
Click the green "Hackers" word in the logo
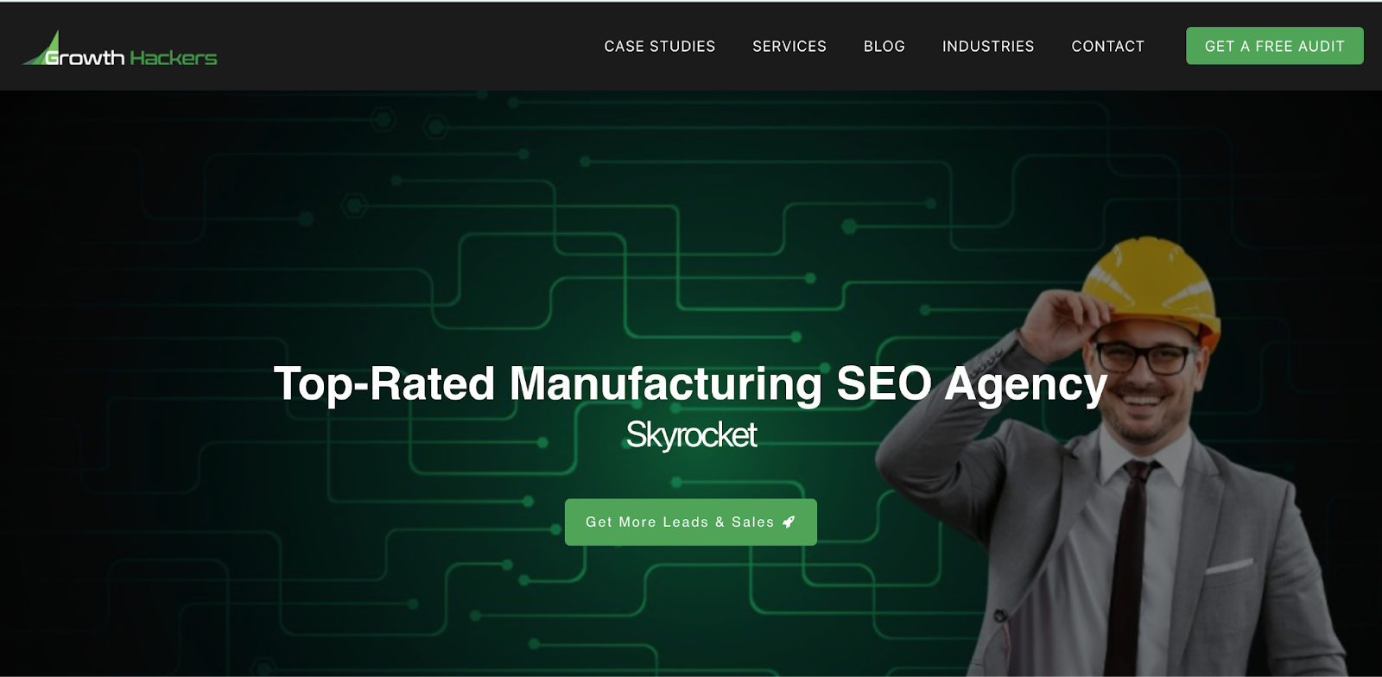[174, 58]
